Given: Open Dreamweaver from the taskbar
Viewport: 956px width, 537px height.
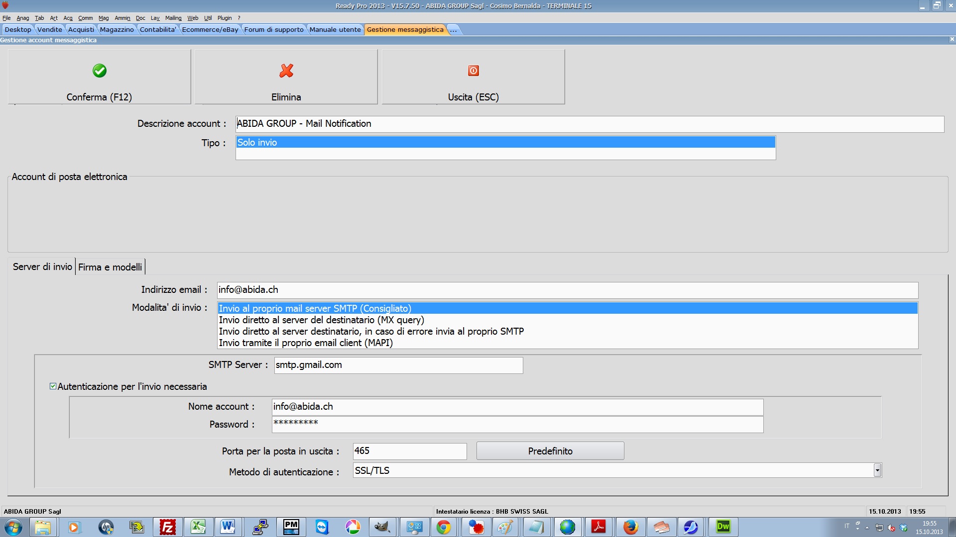Looking at the screenshot, I should point(723,527).
